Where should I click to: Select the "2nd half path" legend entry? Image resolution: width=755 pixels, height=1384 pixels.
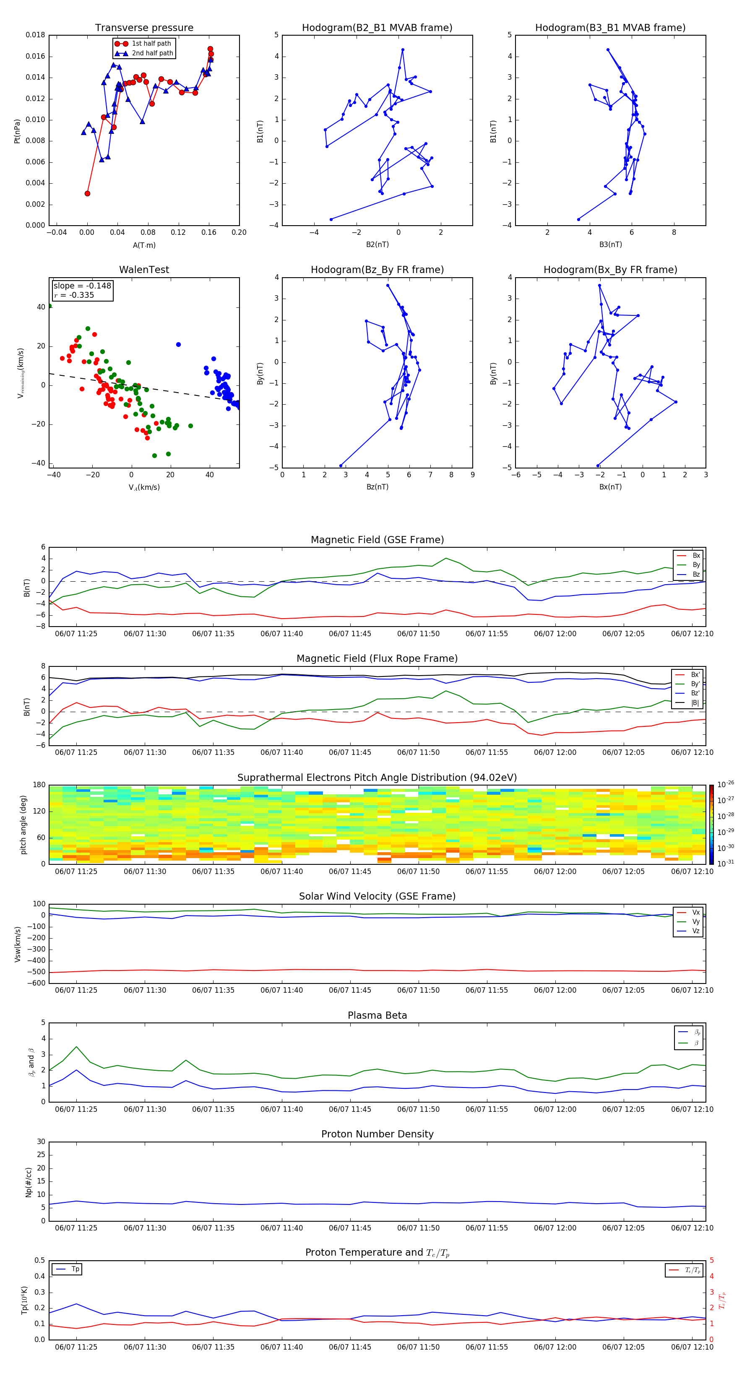tap(143, 53)
